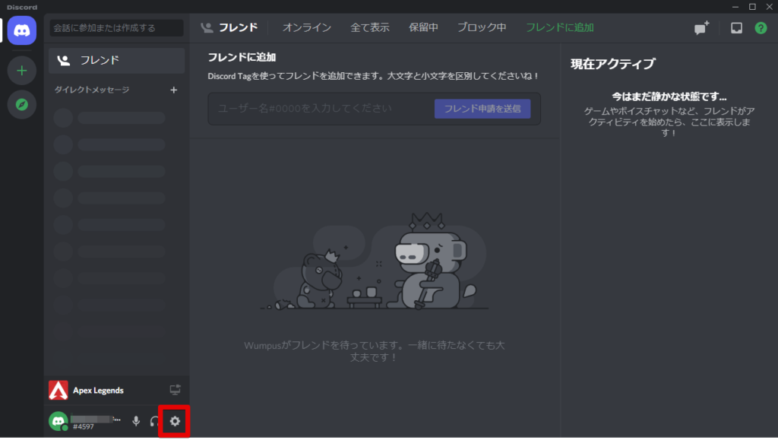Open the inbox icon
This screenshot has height=440, width=778.
tap(736, 28)
